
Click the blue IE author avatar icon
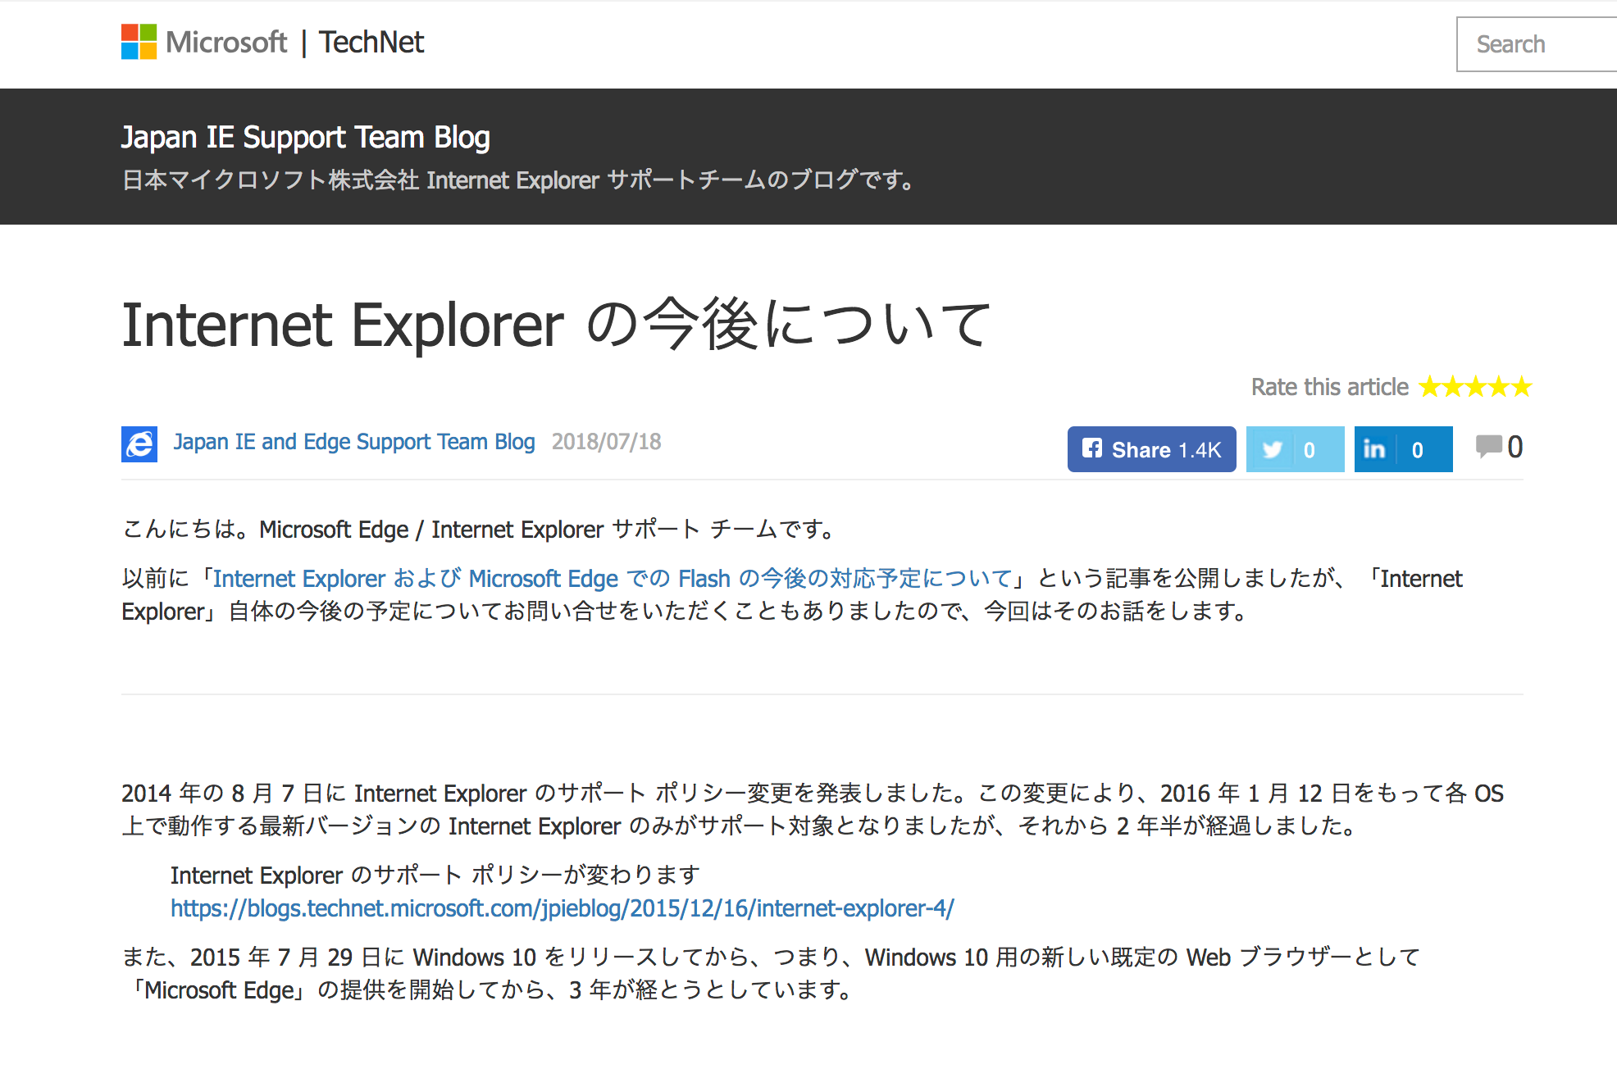(139, 444)
